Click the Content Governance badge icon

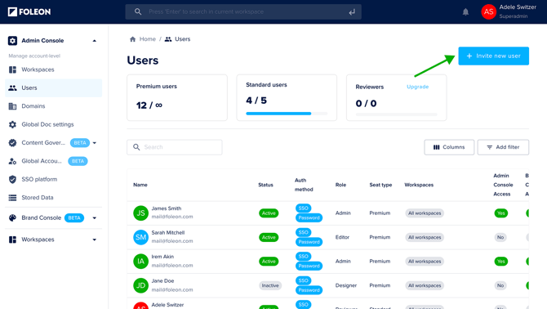(x=12, y=143)
